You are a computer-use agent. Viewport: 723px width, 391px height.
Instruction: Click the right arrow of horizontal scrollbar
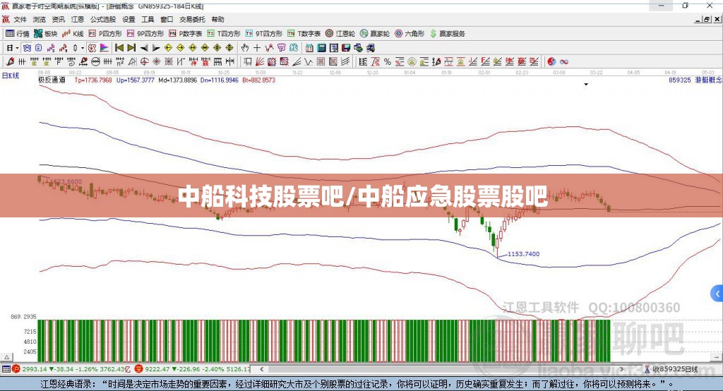tap(621, 369)
